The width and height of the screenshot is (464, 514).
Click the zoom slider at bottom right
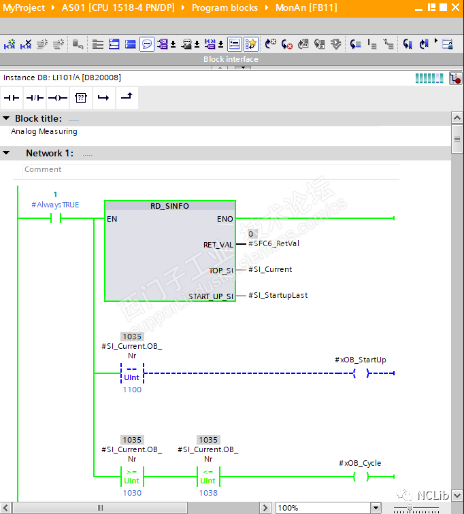[x=410, y=508]
